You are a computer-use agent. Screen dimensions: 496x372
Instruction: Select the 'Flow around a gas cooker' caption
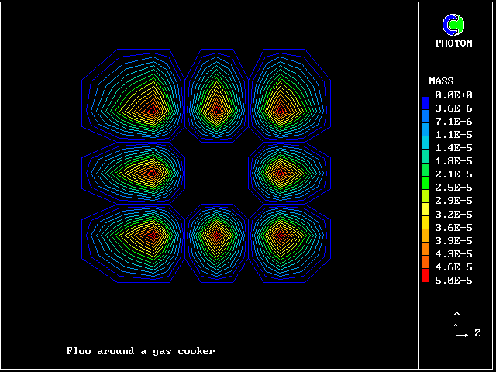coord(140,351)
